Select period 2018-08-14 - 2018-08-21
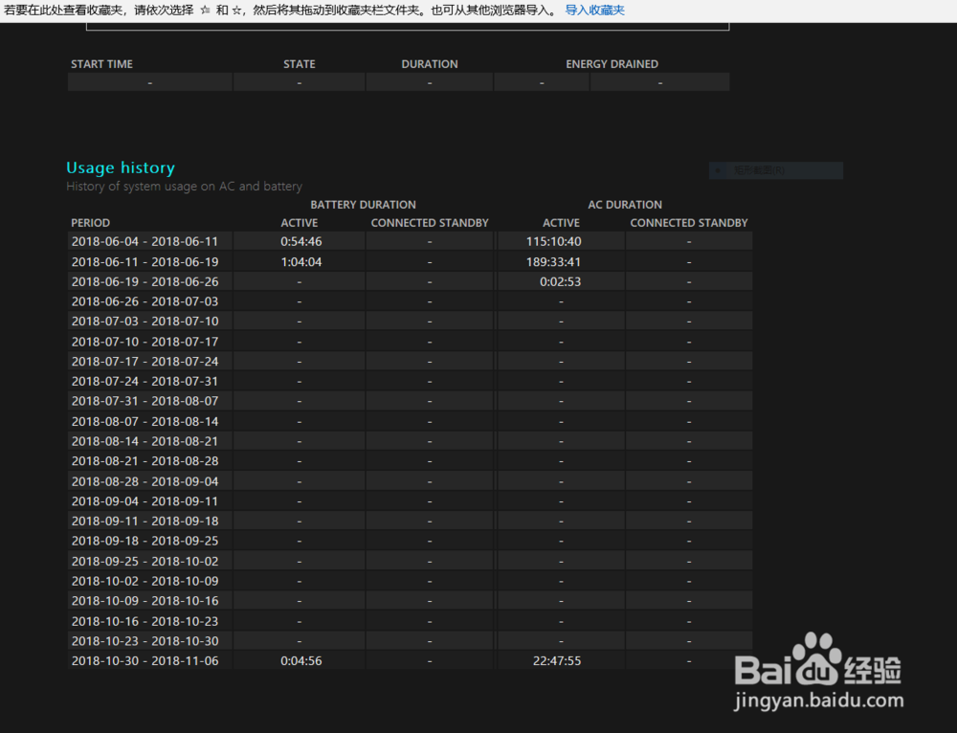Image resolution: width=957 pixels, height=733 pixels. click(145, 440)
